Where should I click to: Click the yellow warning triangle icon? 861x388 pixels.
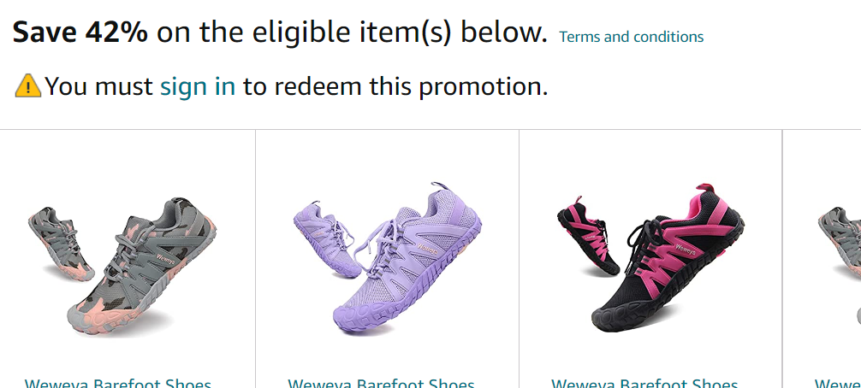28,86
